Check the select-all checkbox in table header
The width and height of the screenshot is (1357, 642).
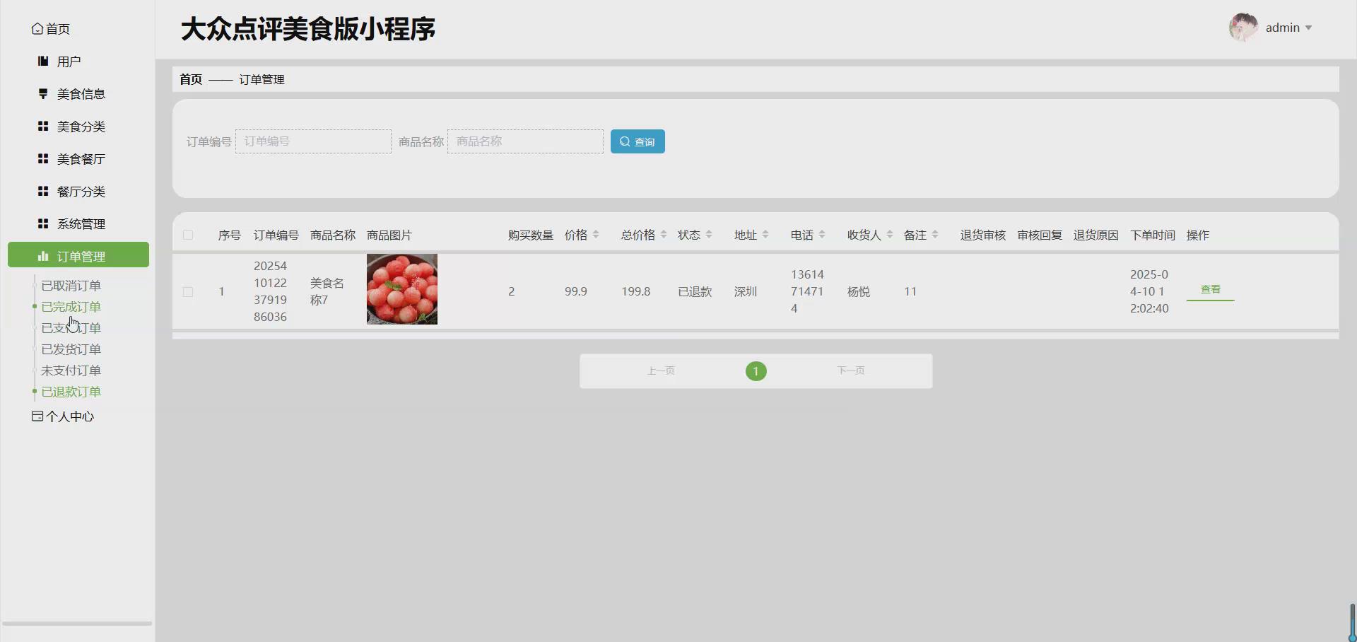(188, 235)
